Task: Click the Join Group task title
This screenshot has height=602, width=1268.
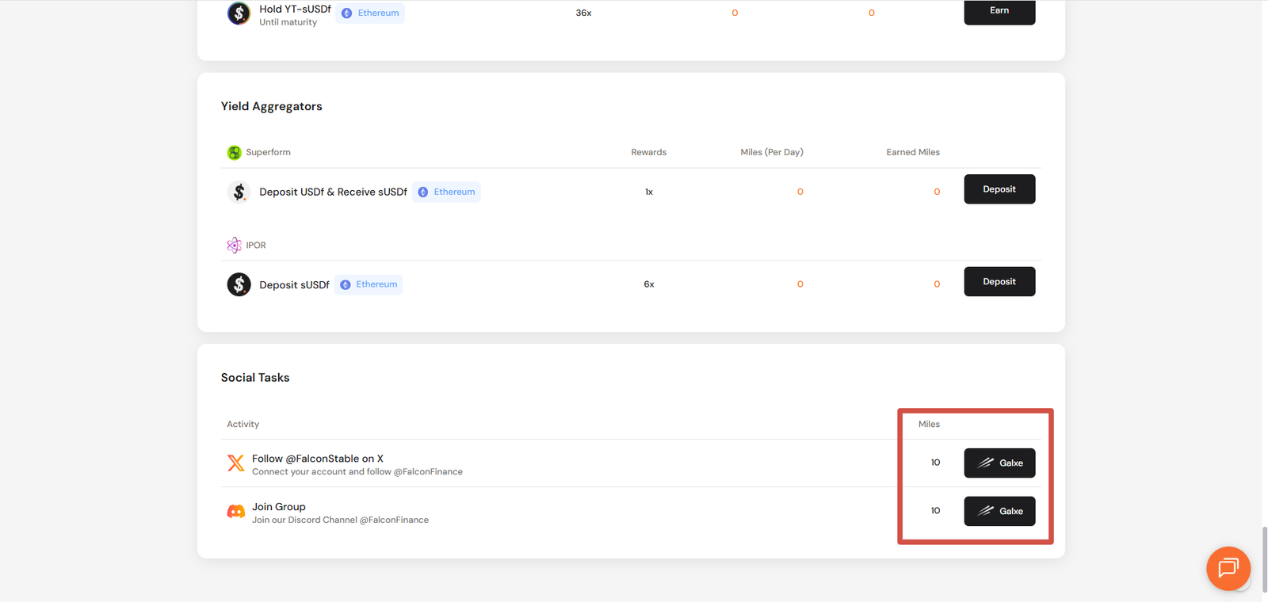Action: tap(278, 507)
